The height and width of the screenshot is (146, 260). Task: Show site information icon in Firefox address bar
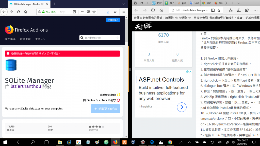(39, 12)
